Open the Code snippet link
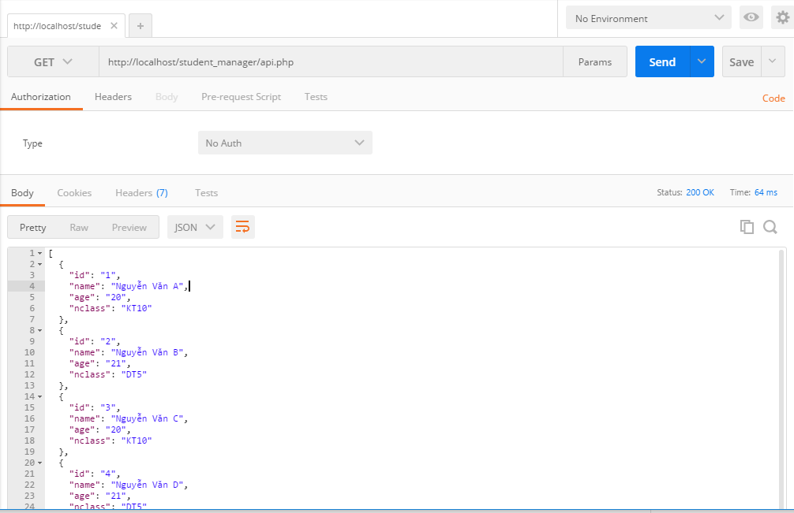Image resolution: width=794 pixels, height=513 pixels. click(773, 99)
